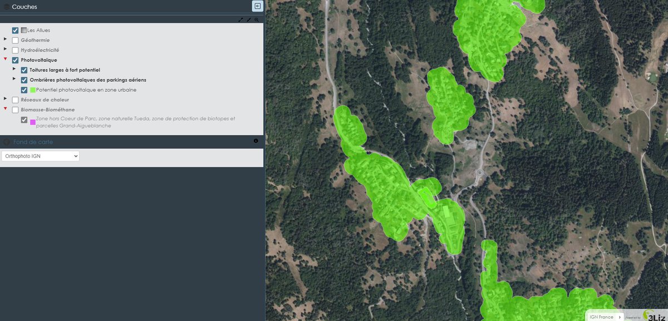The height and width of the screenshot is (321, 668).
Task: Enable the Hydroélectricité group checkbox
Action: point(15,50)
